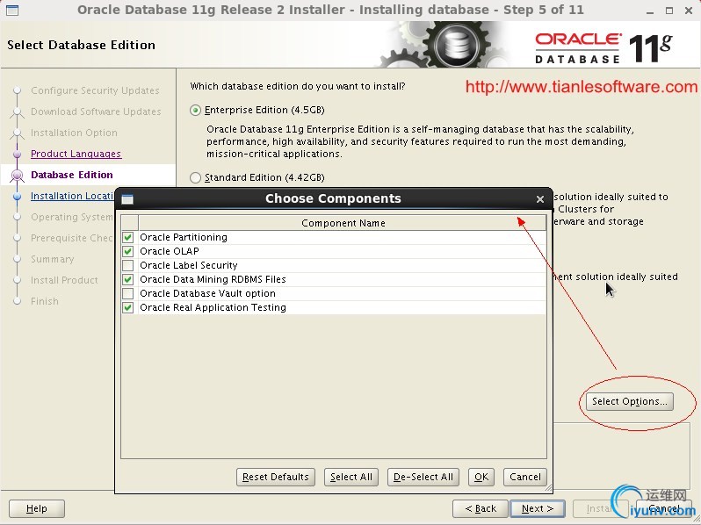
Task: Uncheck Oracle Real Application Testing checkbox
Action: (x=128, y=307)
